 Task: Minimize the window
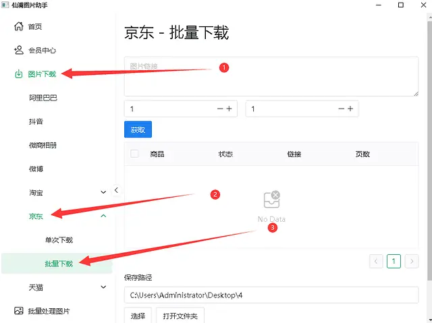(x=379, y=5)
